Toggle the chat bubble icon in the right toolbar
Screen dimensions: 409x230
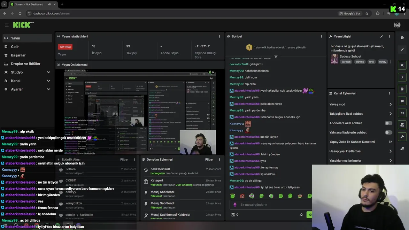[x=402, y=101]
